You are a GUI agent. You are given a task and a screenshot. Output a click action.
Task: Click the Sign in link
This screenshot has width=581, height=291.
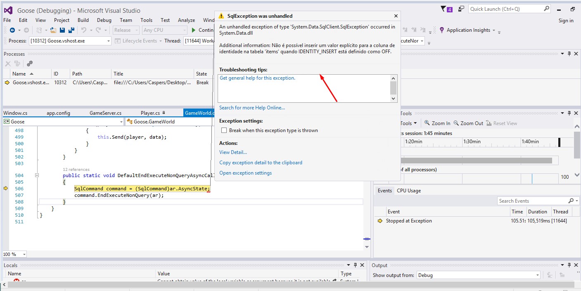tap(566, 21)
